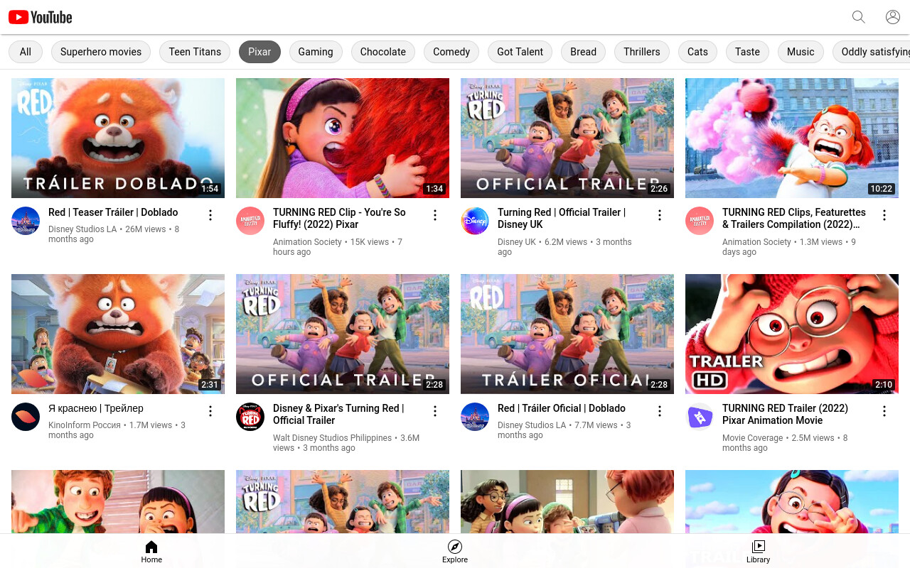The height and width of the screenshot is (568, 910).
Task: Select the Thrillers chip
Action: (642, 52)
